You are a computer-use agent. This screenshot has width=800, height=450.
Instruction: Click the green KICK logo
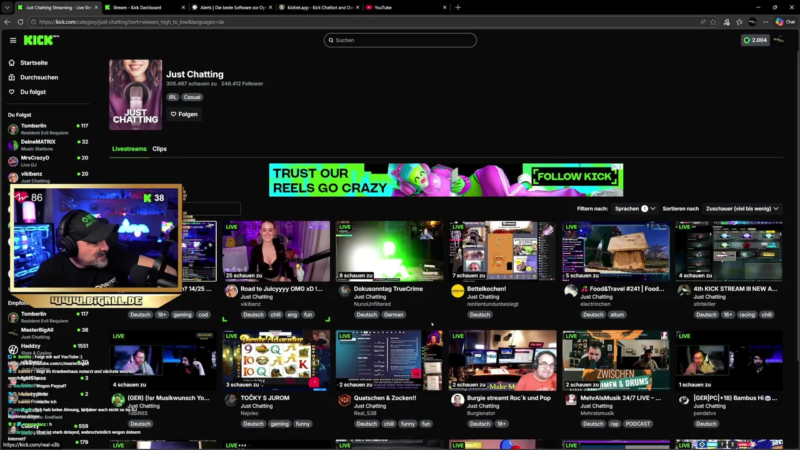pyautogui.click(x=41, y=40)
